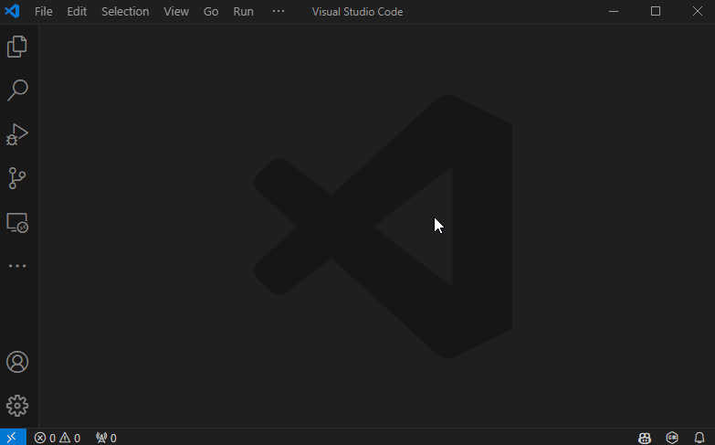Image resolution: width=715 pixels, height=445 pixels.
Task: Open forwarded ports indicator showing 0
Action: coord(106,439)
